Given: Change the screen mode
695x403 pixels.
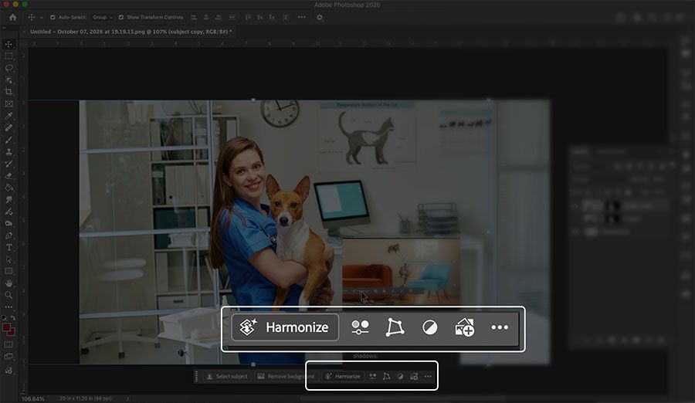Looking at the screenshot, I should pos(8,357).
